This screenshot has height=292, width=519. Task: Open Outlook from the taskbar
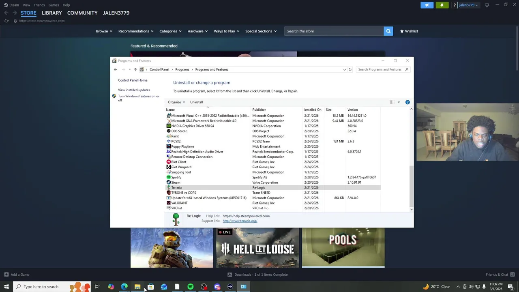coord(164,287)
